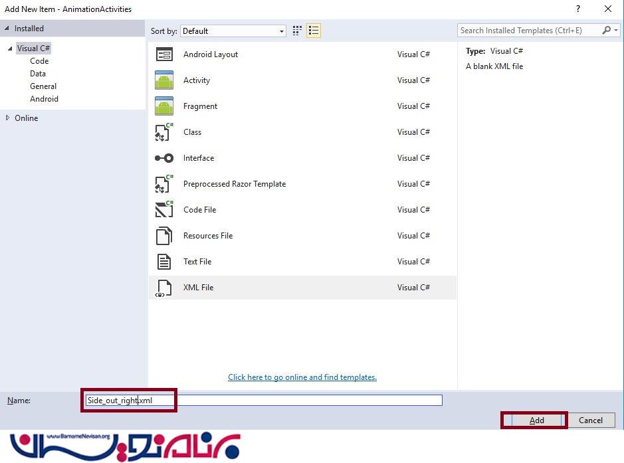Select the Visual C# tree category

33,48
